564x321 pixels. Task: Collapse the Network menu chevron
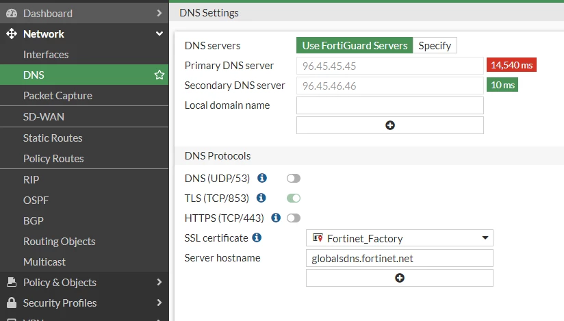159,34
